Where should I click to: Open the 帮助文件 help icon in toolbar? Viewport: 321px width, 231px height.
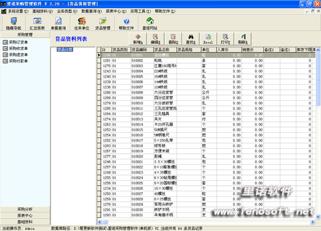[126, 23]
